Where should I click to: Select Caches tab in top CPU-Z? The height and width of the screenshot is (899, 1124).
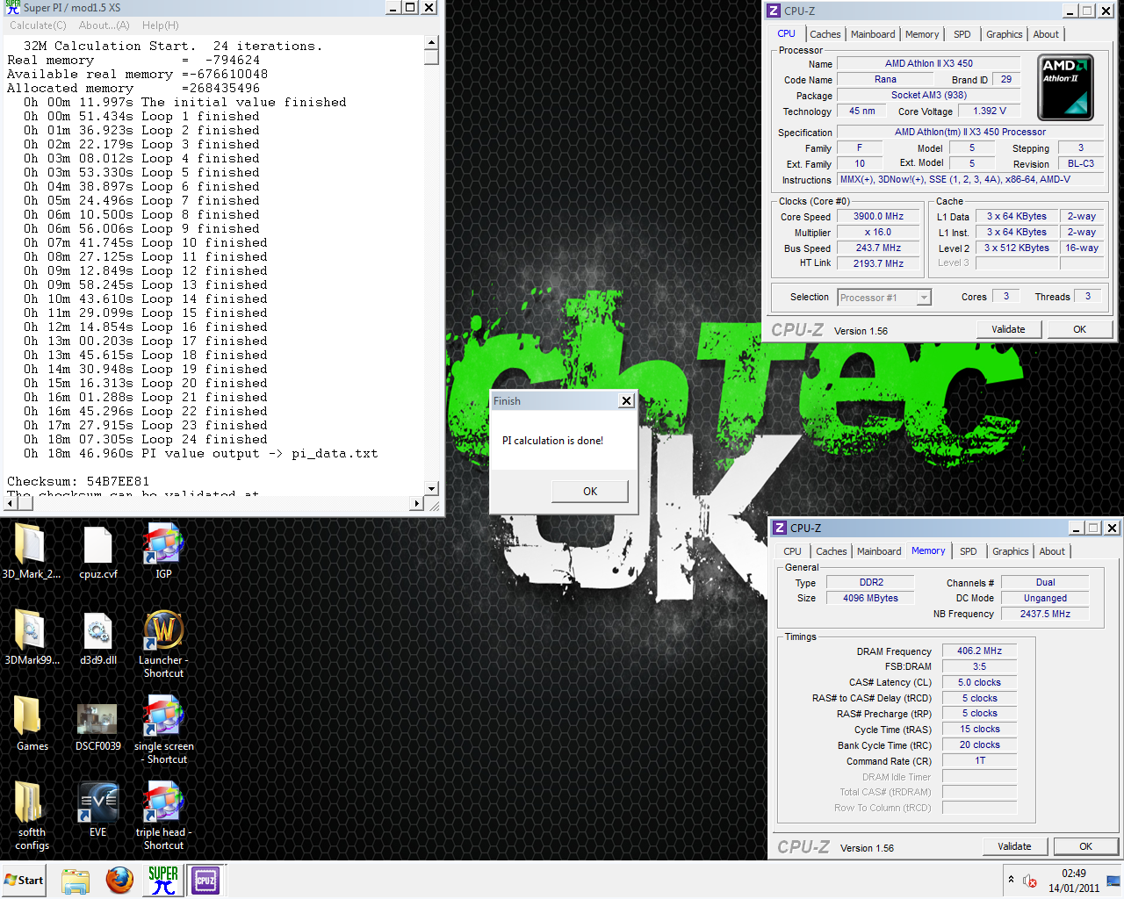pos(825,34)
